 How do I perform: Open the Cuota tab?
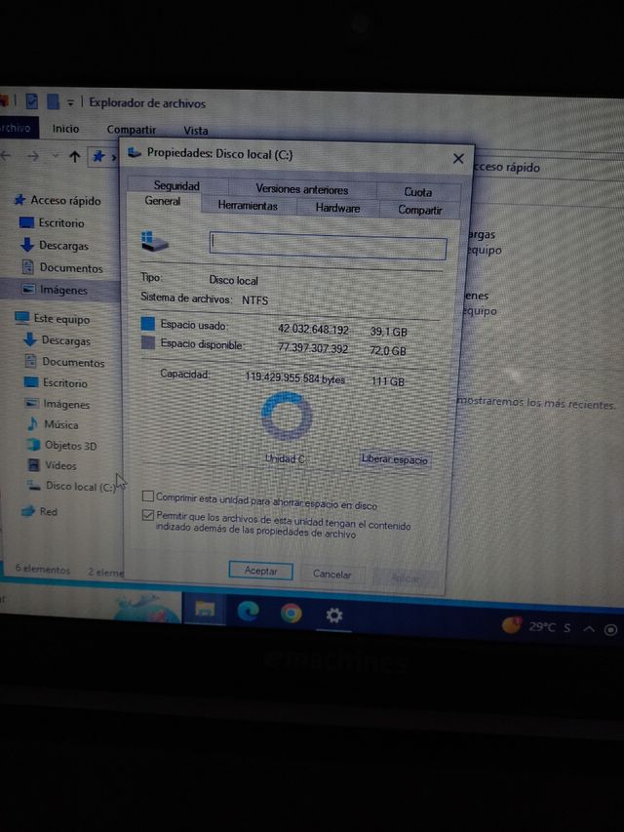point(418,192)
